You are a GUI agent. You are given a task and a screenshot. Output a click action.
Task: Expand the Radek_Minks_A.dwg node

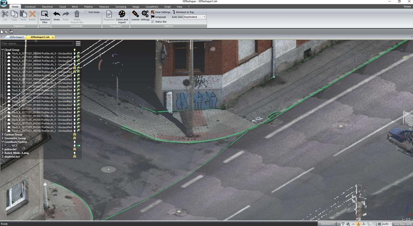click(2, 153)
